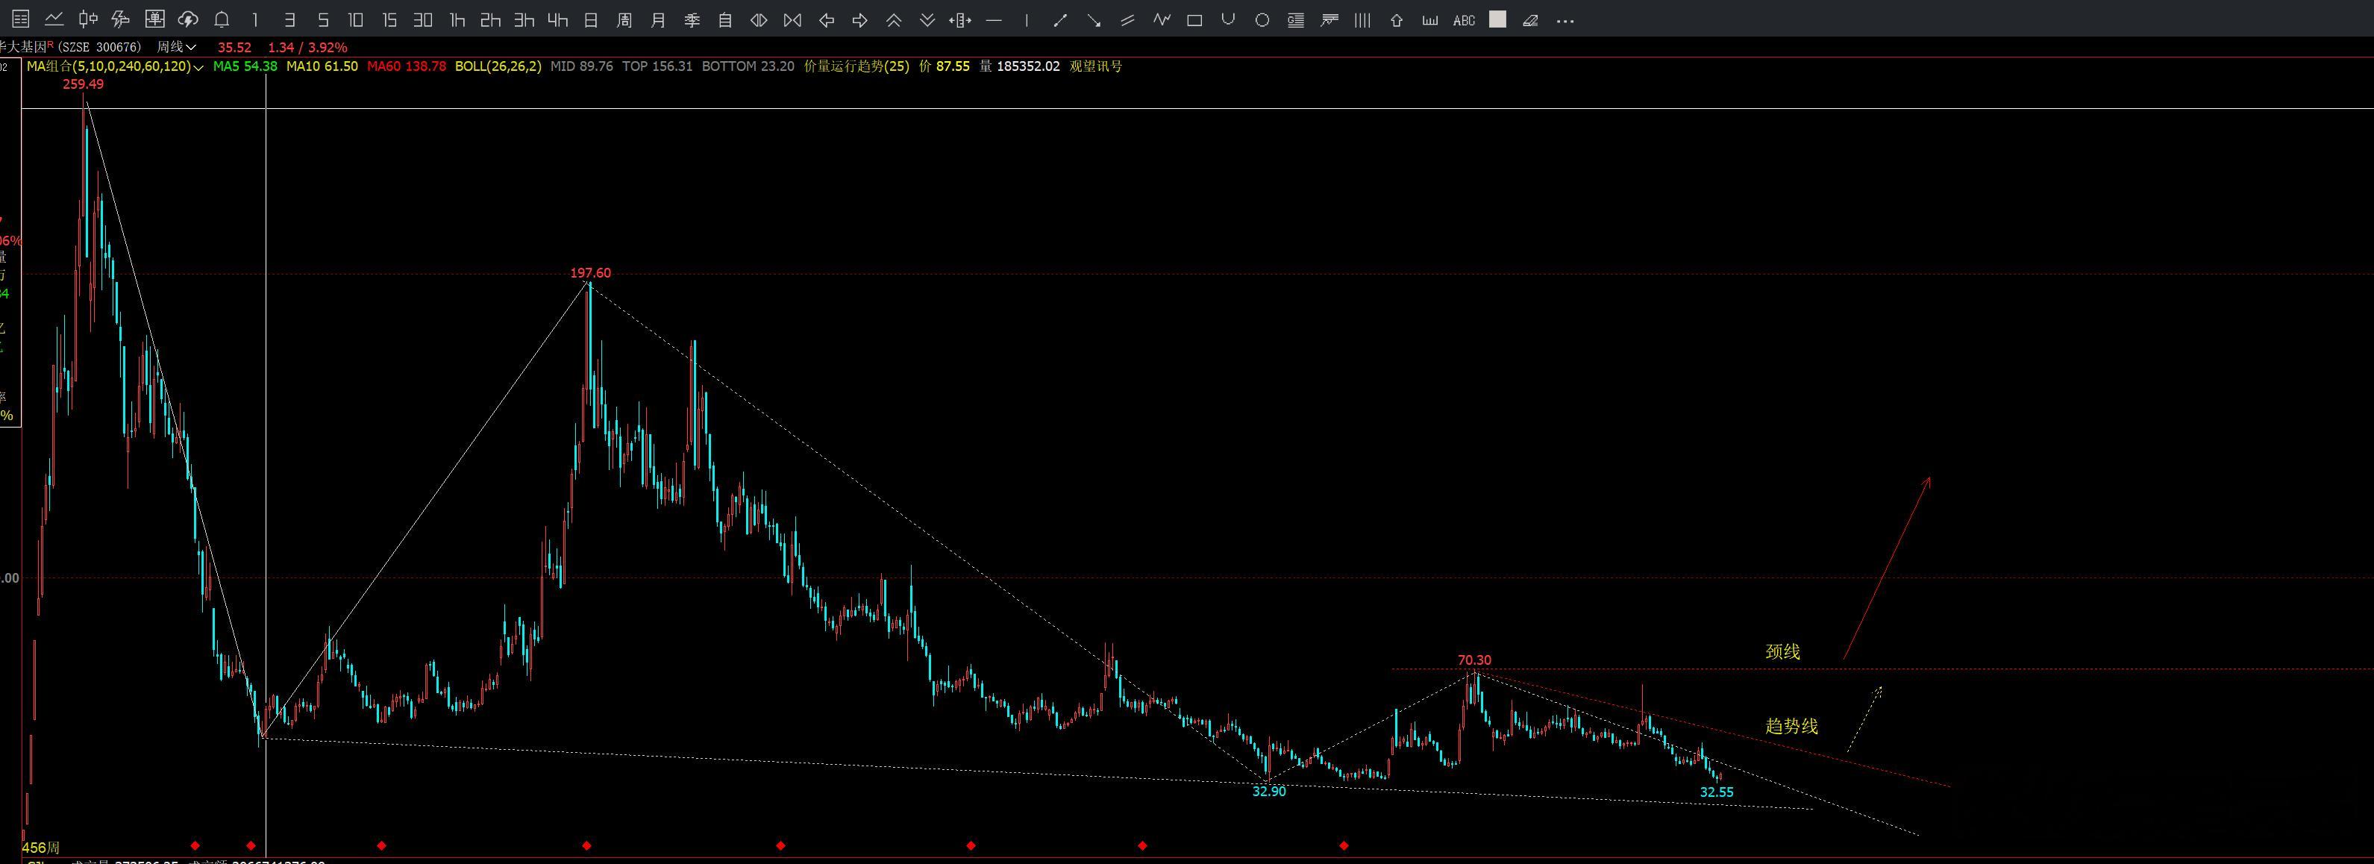Click the 32.55 low price label
The width and height of the screenshot is (2374, 864).
(x=1717, y=792)
